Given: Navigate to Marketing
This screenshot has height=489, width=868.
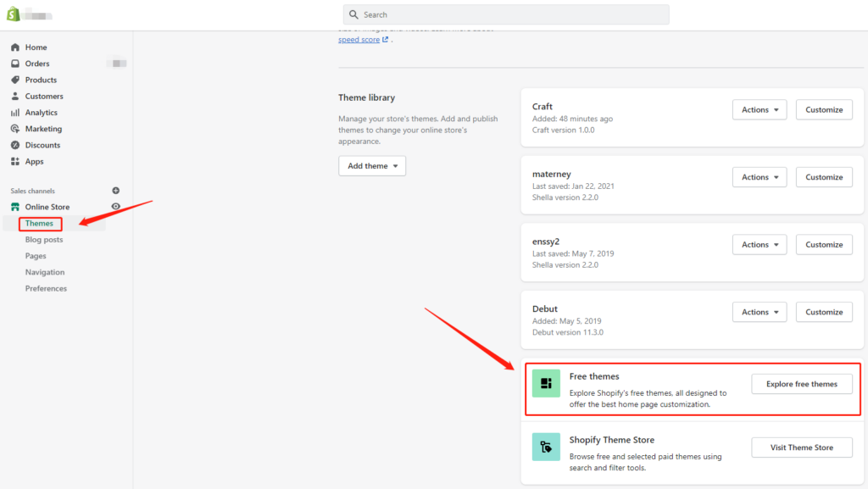Looking at the screenshot, I should 43,129.
